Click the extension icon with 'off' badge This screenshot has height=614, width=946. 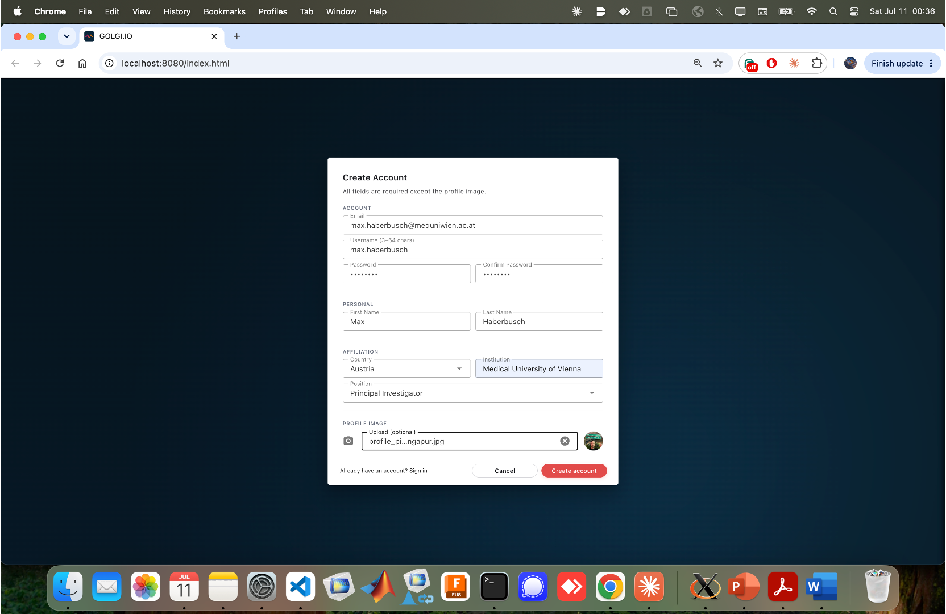tap(750, 64)
